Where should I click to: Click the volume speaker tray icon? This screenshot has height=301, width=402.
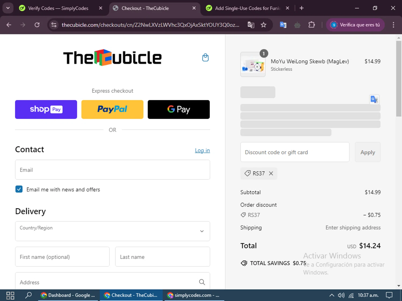(x=341, y=295)
